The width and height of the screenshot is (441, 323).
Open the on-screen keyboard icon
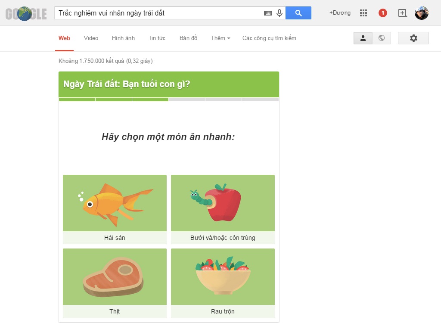click(x=268, y=13)
